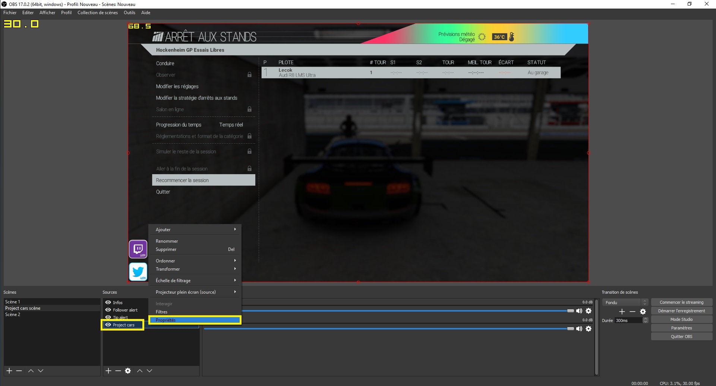Image resolution: width=716 pixels, height=386 pixels.
Task: Open the Fondu transition dropdown
Action: (625, 303)
